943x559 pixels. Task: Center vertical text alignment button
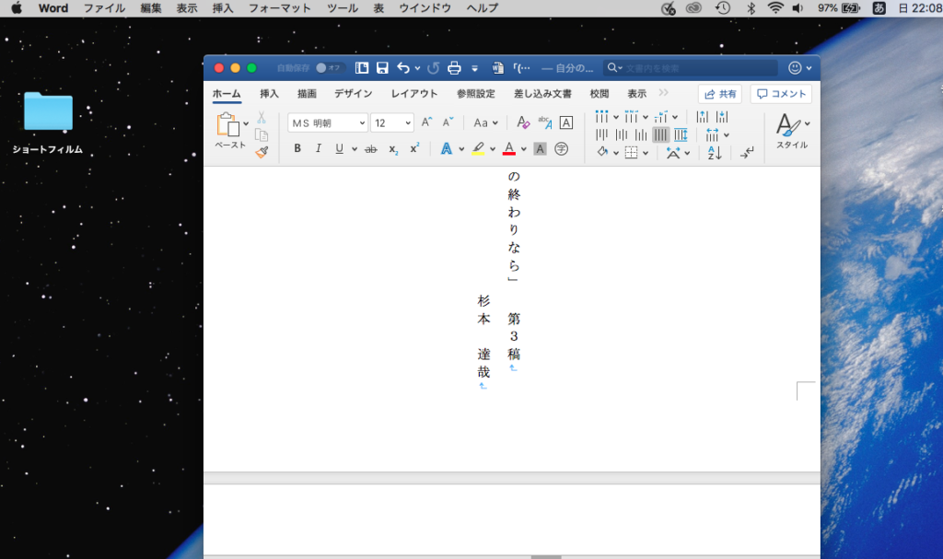[x=622, y=134]
